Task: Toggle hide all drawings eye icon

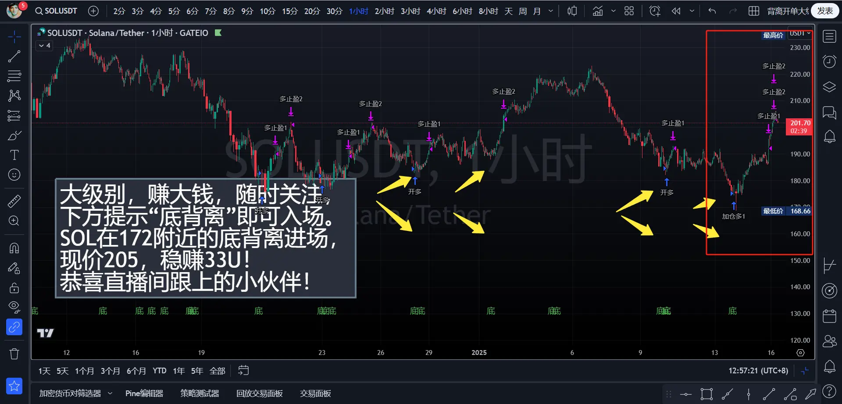Action: (x=14, y=307)
